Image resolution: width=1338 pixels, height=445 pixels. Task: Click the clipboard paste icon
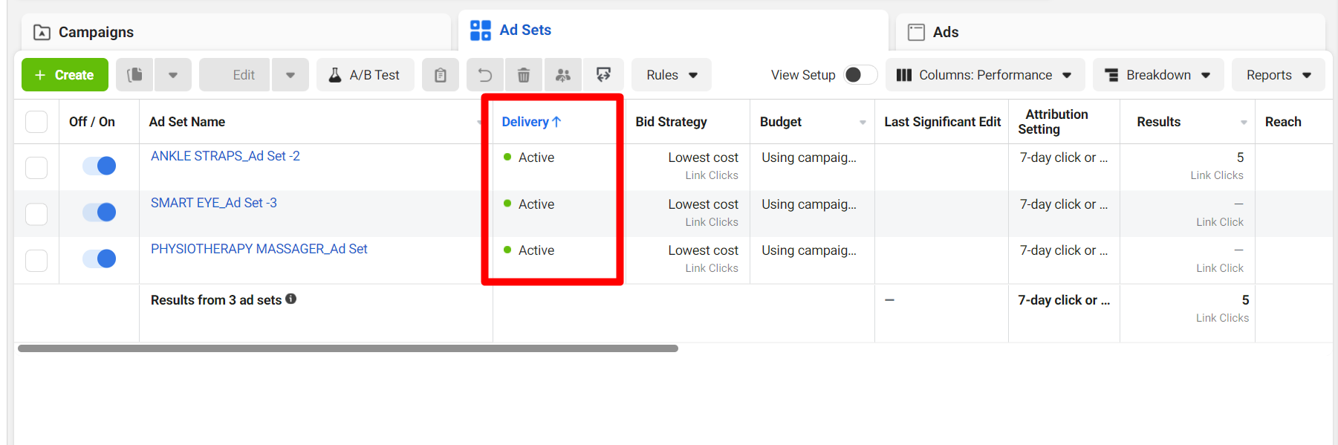point(440,75)
